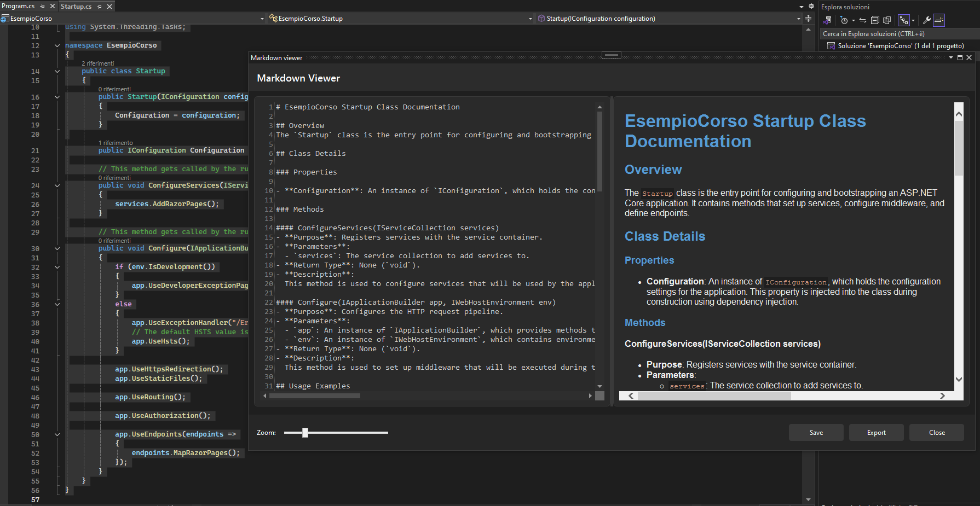Image resolution: width=980 pixels, height=506 pixels.
Task: Open the pending changes filter dropdown arrow
Action: (854, 21)
